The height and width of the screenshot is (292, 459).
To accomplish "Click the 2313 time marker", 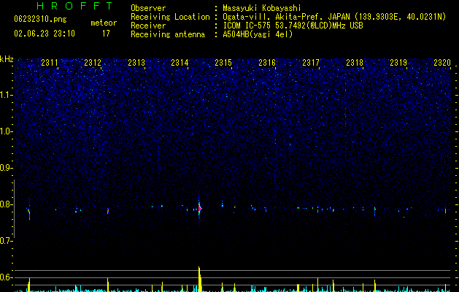I will 136,63.
